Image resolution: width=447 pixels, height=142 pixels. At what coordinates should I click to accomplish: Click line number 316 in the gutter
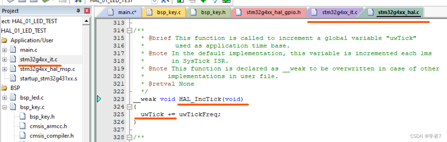(x=119, y=46)
